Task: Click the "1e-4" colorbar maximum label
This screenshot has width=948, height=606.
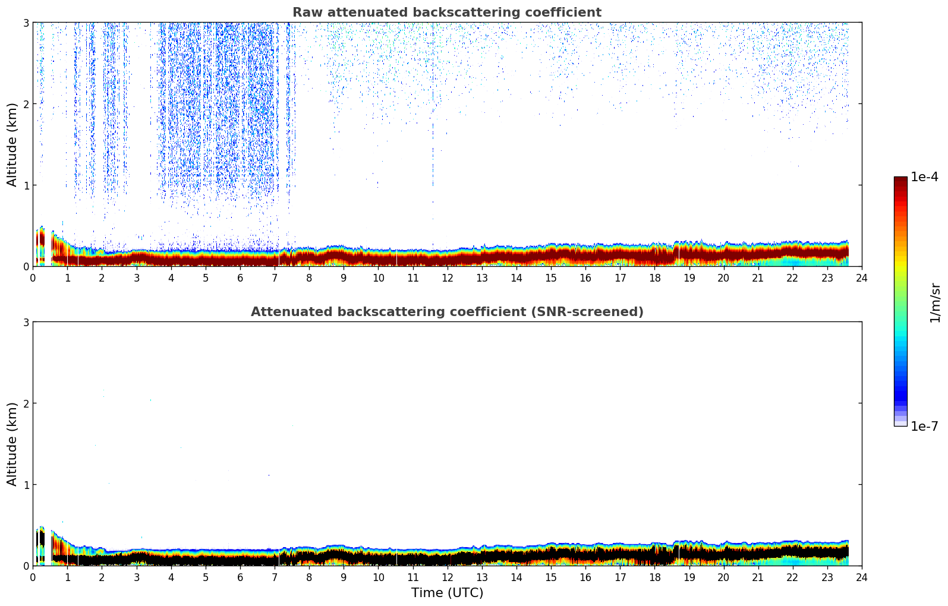Action: (x=924, y=177)
